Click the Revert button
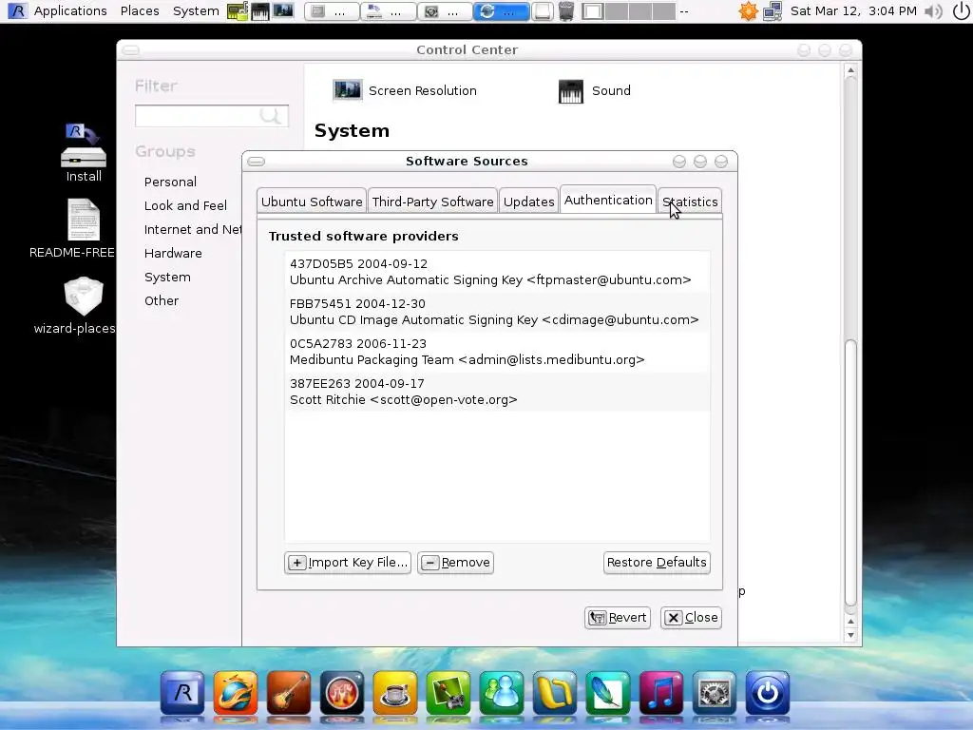 [x=618, y=618]
